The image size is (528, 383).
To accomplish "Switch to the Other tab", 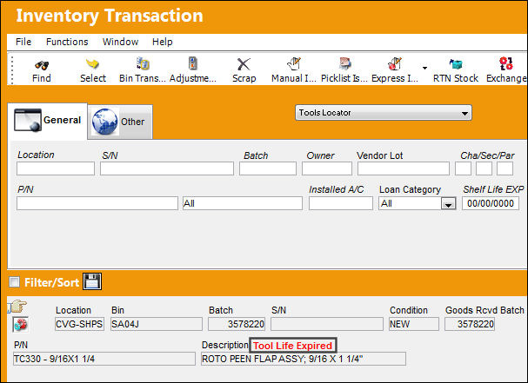I will [x=120, y=122].
